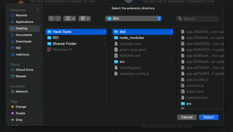
Task: Click the Search field
Action: click(198, 19)
